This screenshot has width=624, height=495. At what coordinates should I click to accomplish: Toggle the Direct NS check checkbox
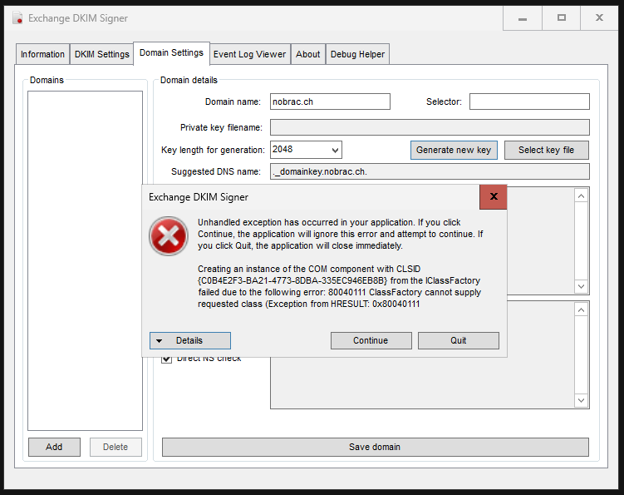click(166, 359)
